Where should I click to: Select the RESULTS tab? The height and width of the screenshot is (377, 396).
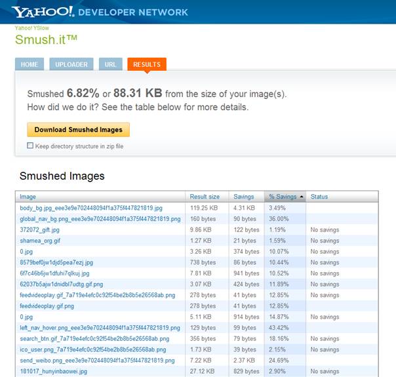(x=147, y=64)
